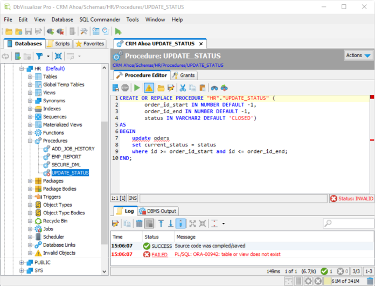Collapse the Procedures tree node

31,141
